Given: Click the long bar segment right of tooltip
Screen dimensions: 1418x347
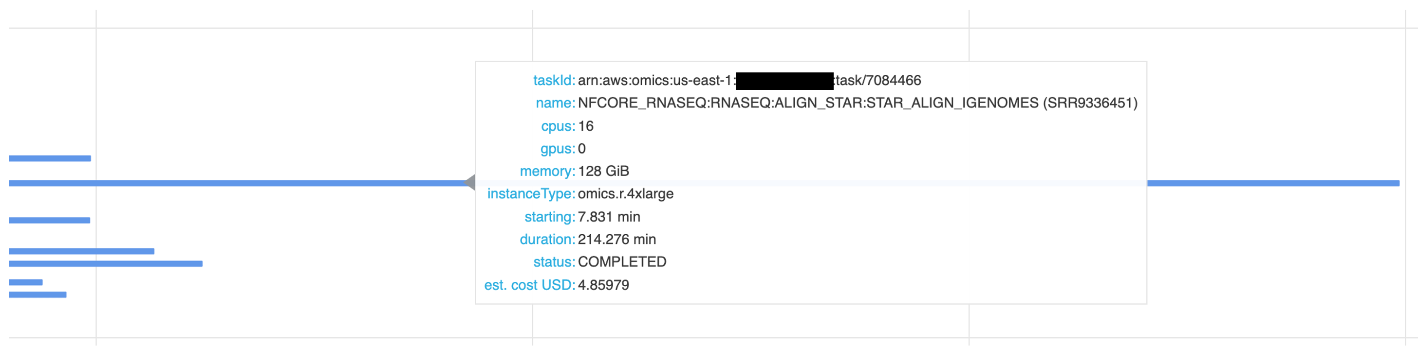Looking at the screenshot, I should 1273,183.
